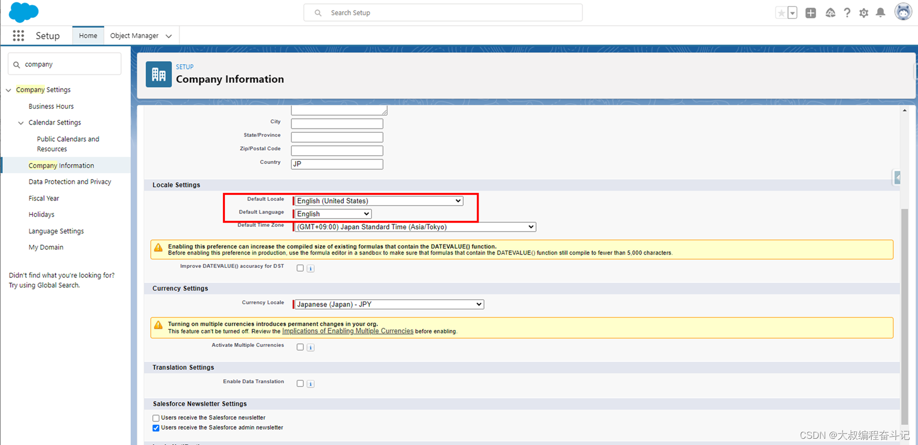This screenshot has height=445, width=918.
Task: Open My Domain in the sidebar
Action: (46, 247)
